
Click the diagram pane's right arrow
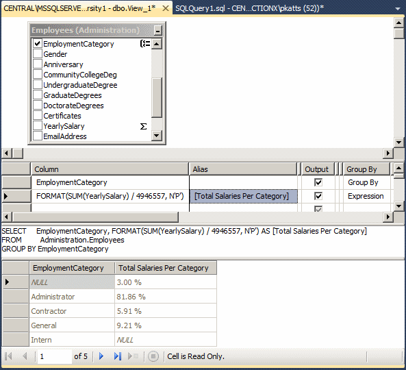[388, 153]
